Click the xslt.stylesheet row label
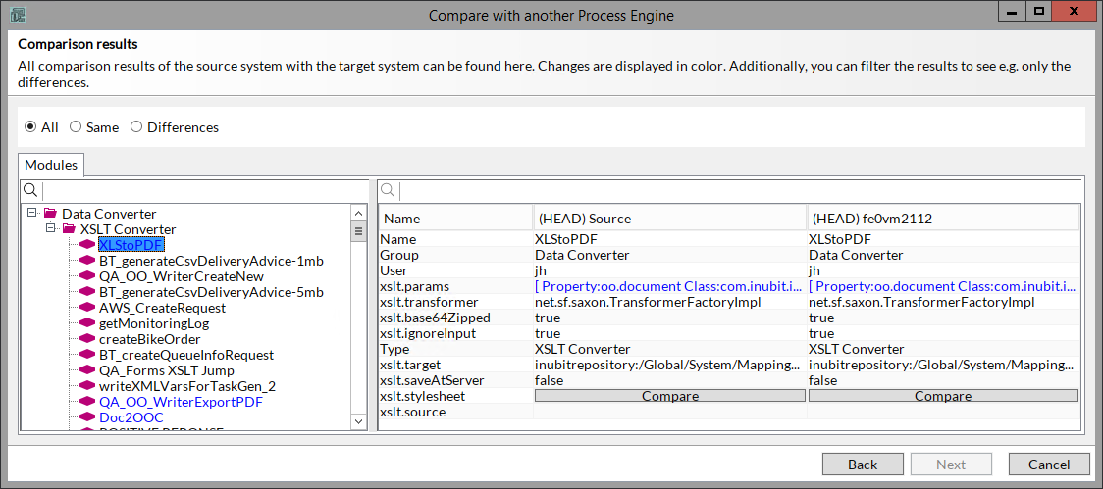The height and width of the screenshot is (489, 1103). point(423,396)
